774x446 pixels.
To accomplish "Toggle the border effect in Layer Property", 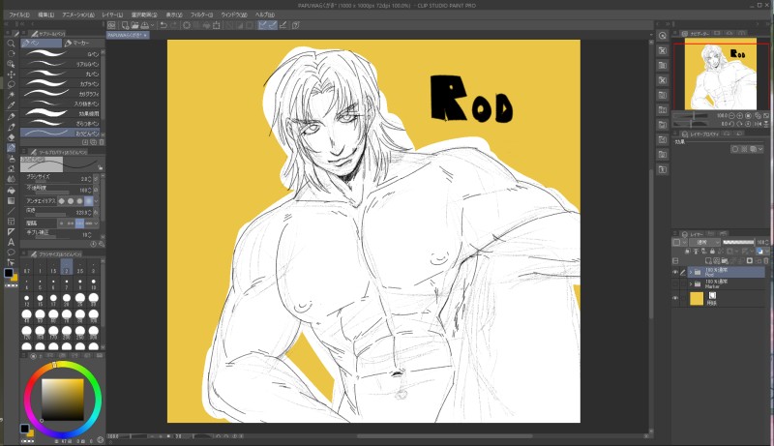I will (735, 149).
